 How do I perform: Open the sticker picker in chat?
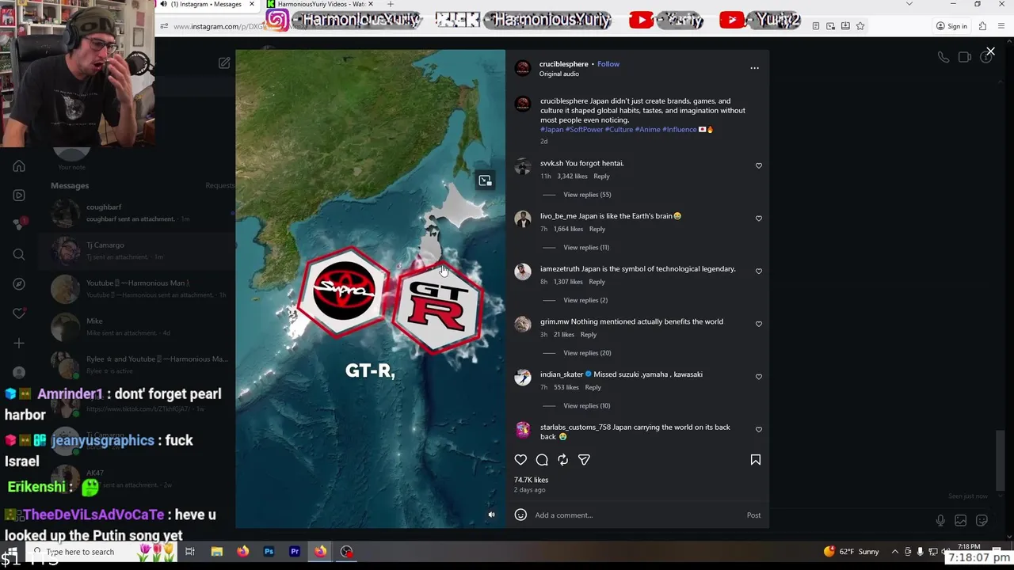click(982, 520)
